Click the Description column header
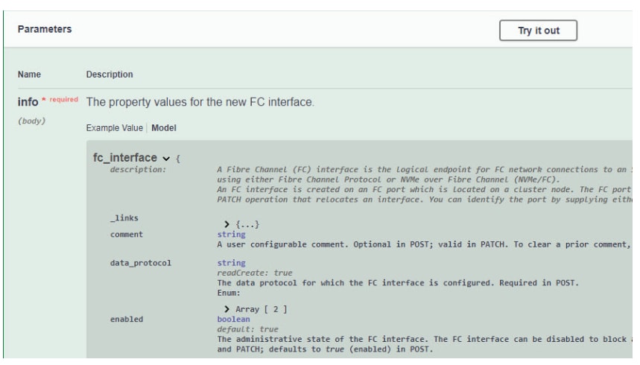Image resolution: width=640 pixels, height=365 pixels. pos(110,74)
